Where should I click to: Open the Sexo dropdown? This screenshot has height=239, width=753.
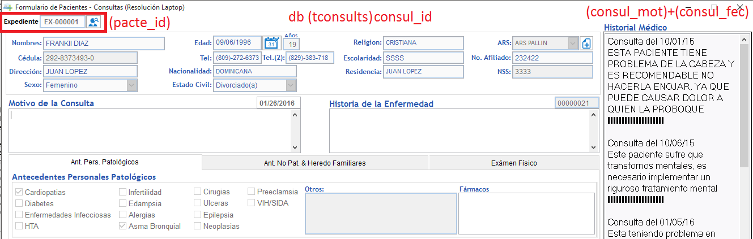pyautogui.click(x=131, y=85)
